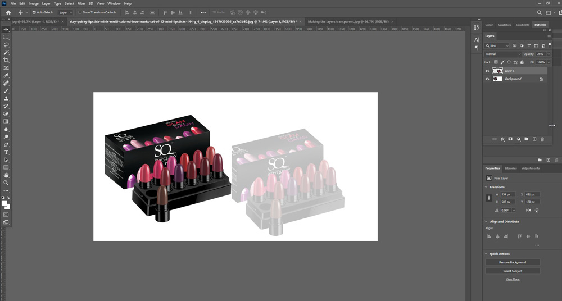Add a layer style with fx icon

click(502, 139)
